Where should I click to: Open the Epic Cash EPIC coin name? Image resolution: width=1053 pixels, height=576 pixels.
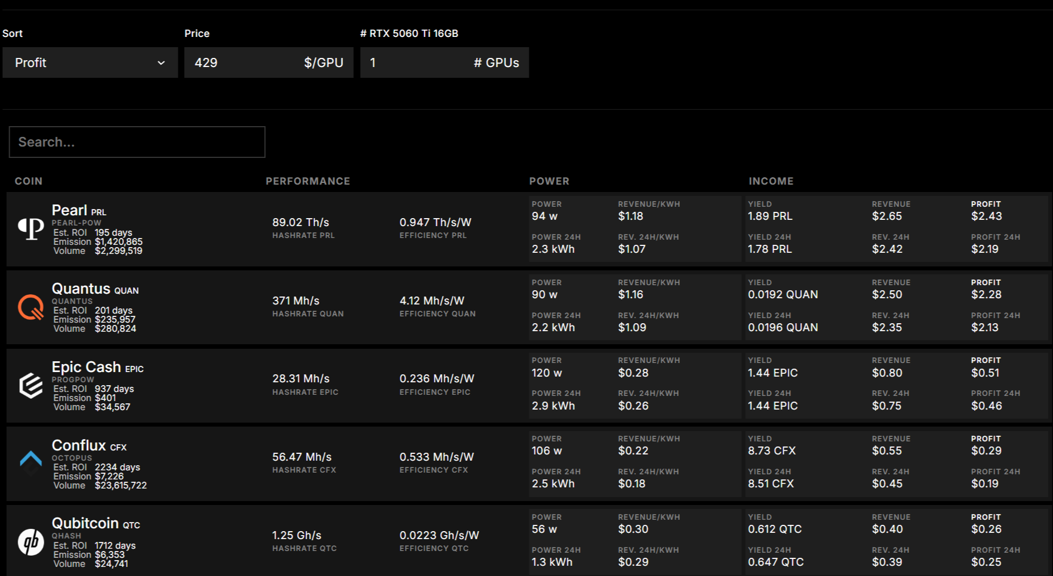pyautogui.click(x=98, y=367)
